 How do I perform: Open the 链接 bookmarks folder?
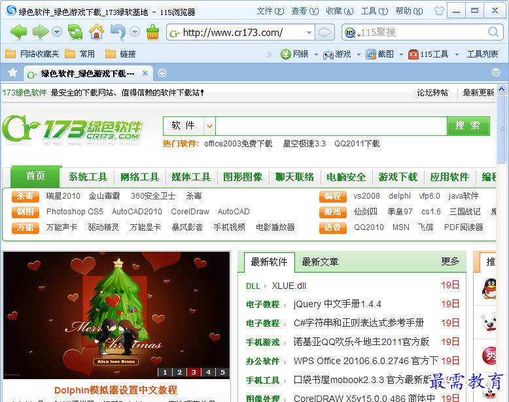coord(120,54)
